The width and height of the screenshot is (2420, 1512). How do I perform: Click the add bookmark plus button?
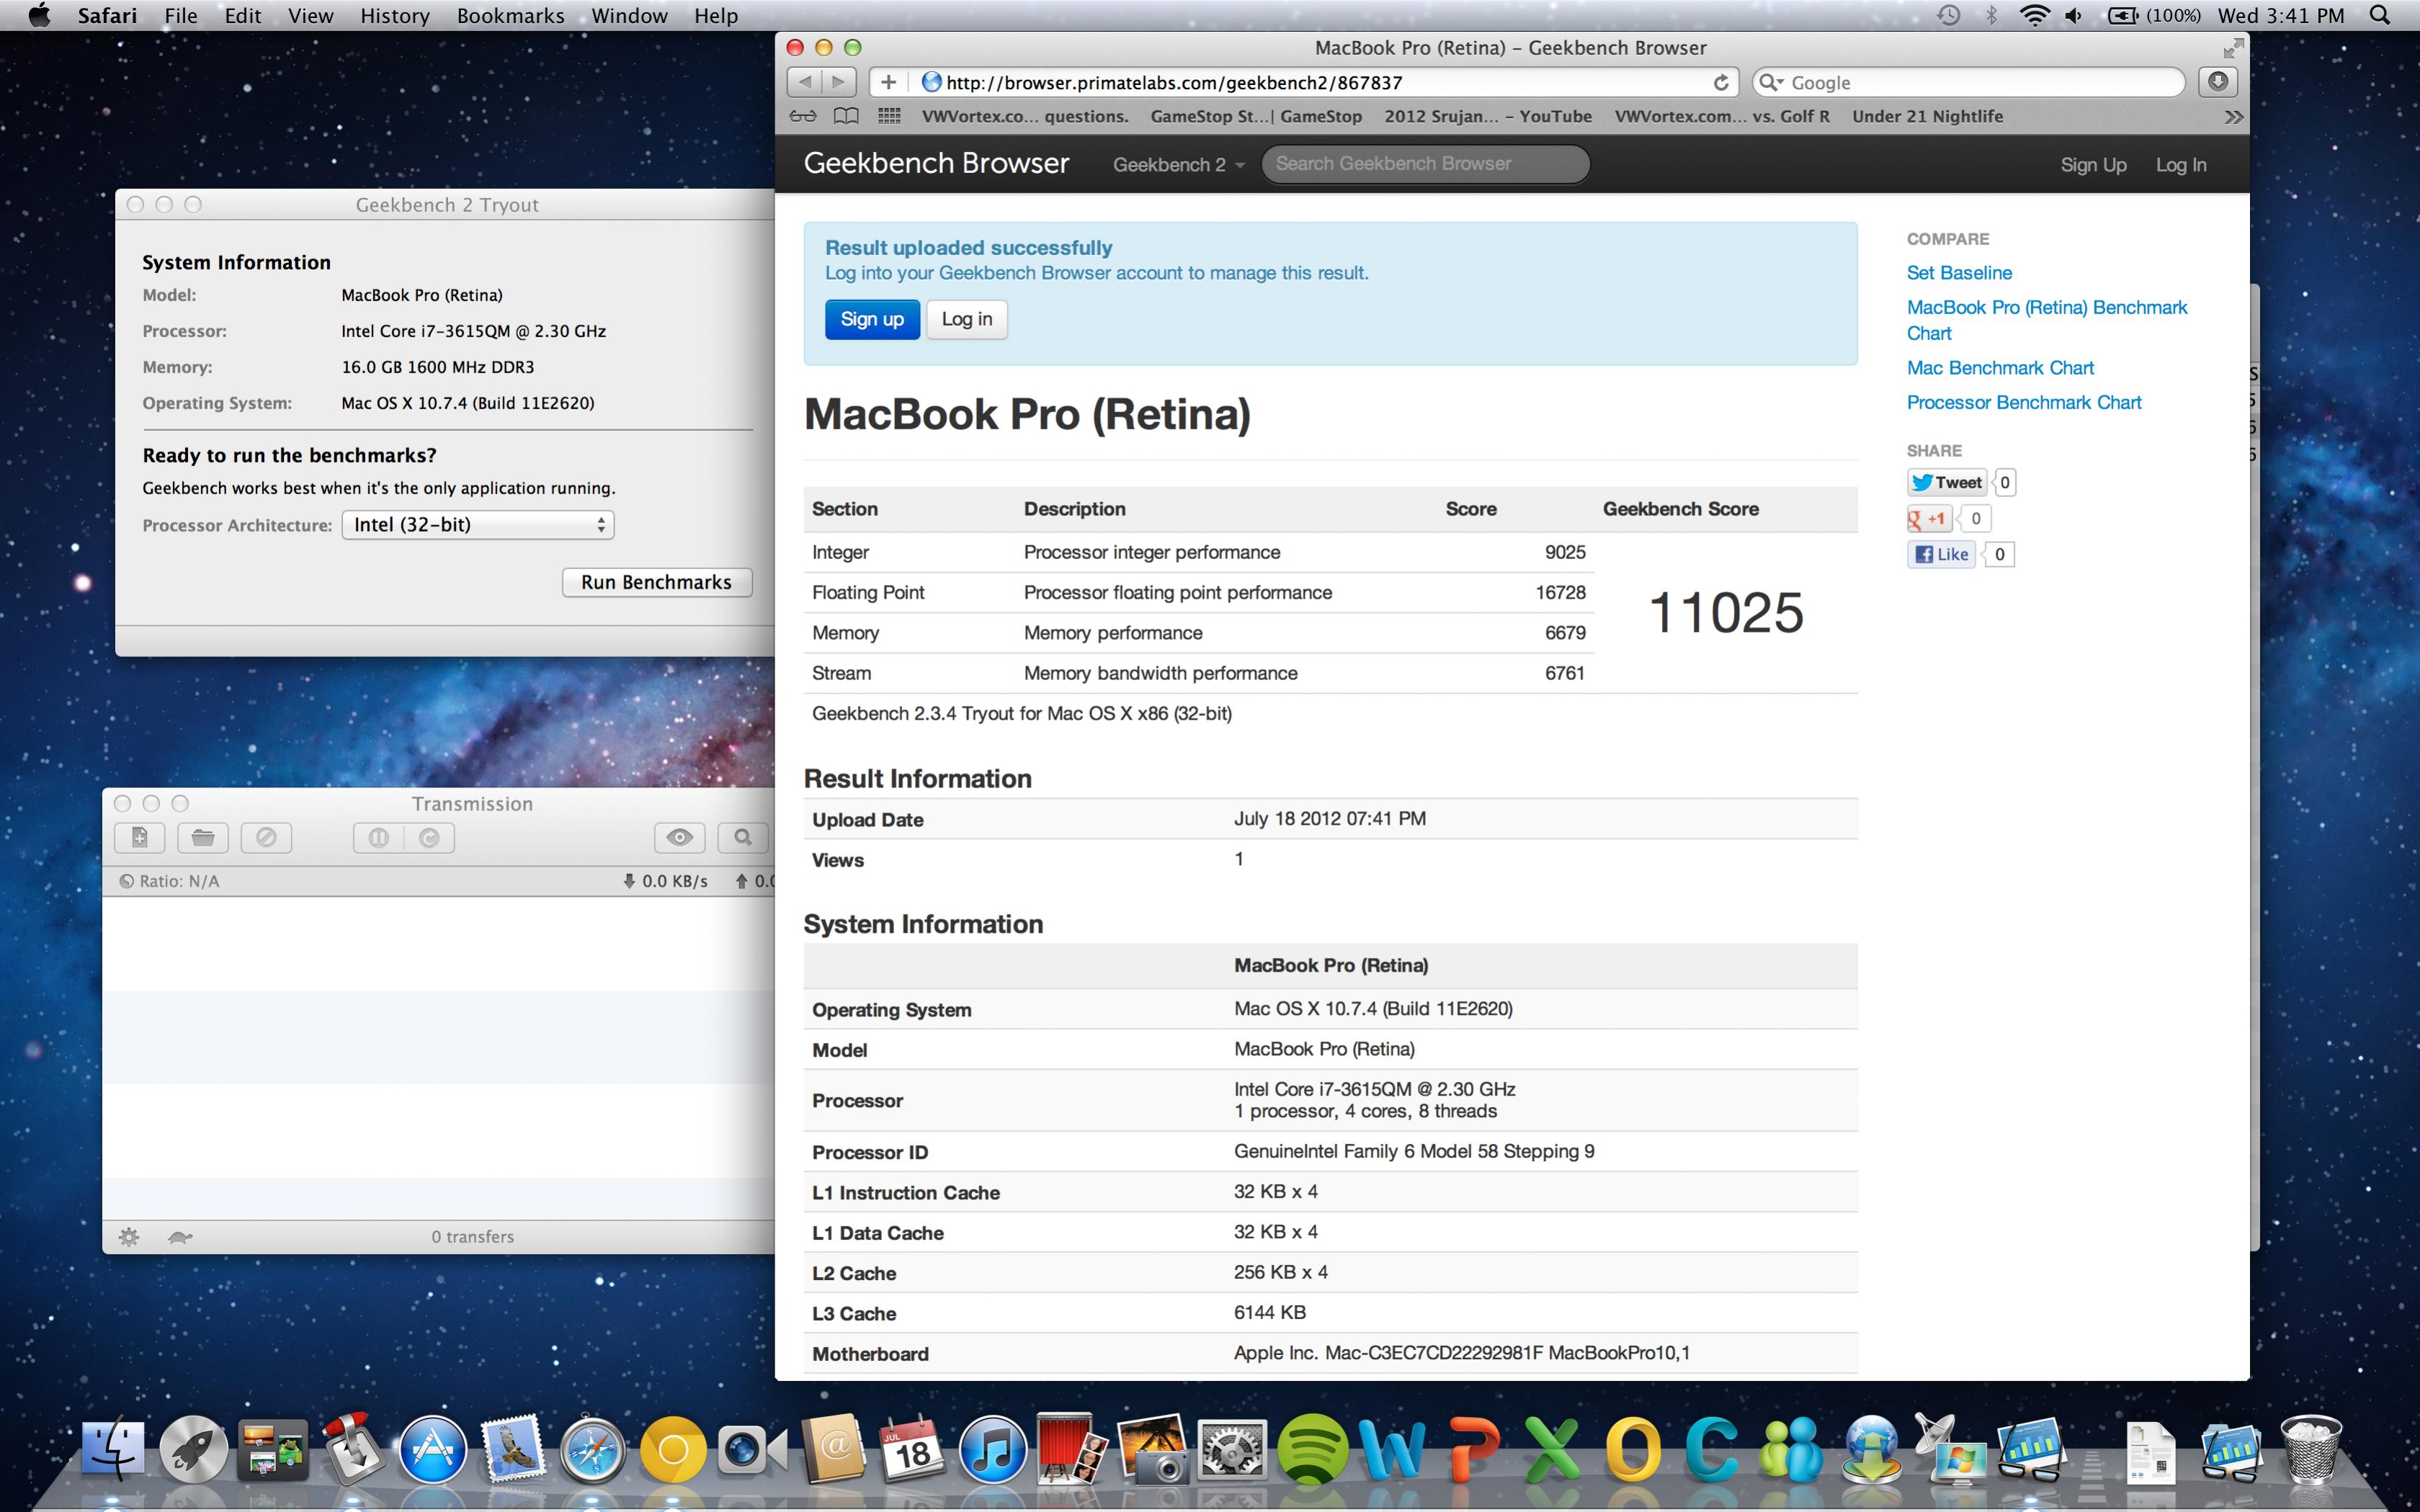click(x=888, y=82)
